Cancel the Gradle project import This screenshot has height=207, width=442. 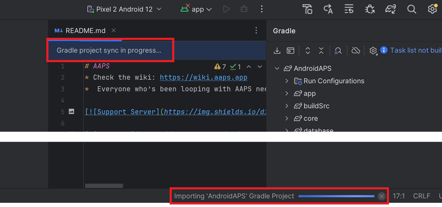(x=382, y=196)
